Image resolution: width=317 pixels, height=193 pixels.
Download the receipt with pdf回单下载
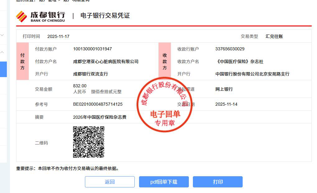click(164, 182)
